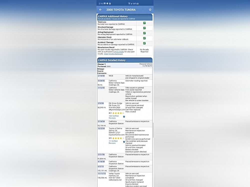Image resolution: width=250 pixels, height=187 pixels.
Task: Click the 4.3 star rating
Action: click(116, 113)
